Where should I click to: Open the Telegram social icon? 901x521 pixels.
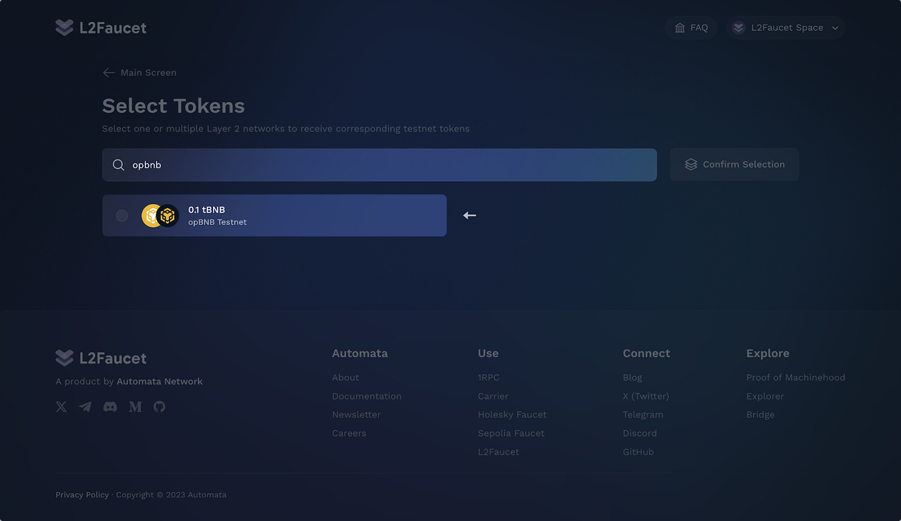[x=85, y=407]
